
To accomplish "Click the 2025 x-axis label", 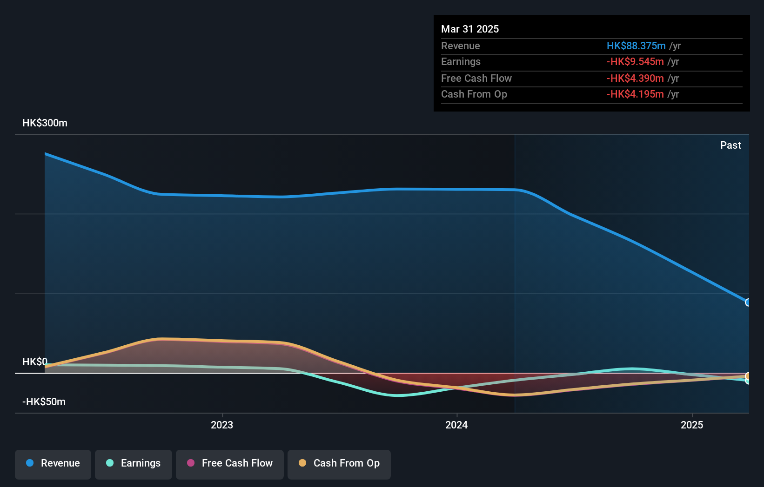I will coord(692,425).
